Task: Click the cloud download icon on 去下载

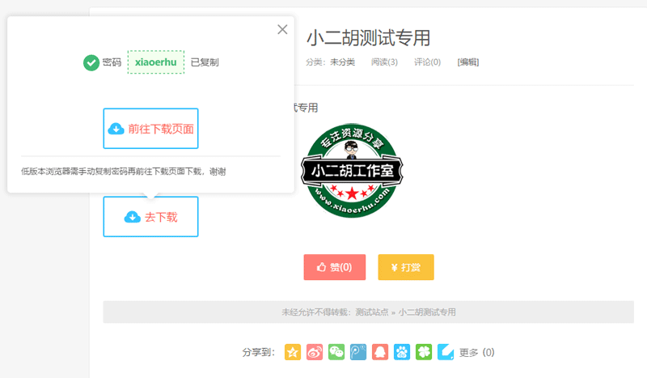Action: click(132, 217)
